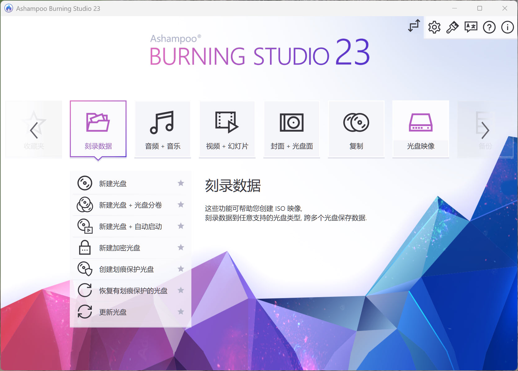Toggle favorite star for 新建加密光盘
Viewport: 518px width, 371px height.
[181, 247]
